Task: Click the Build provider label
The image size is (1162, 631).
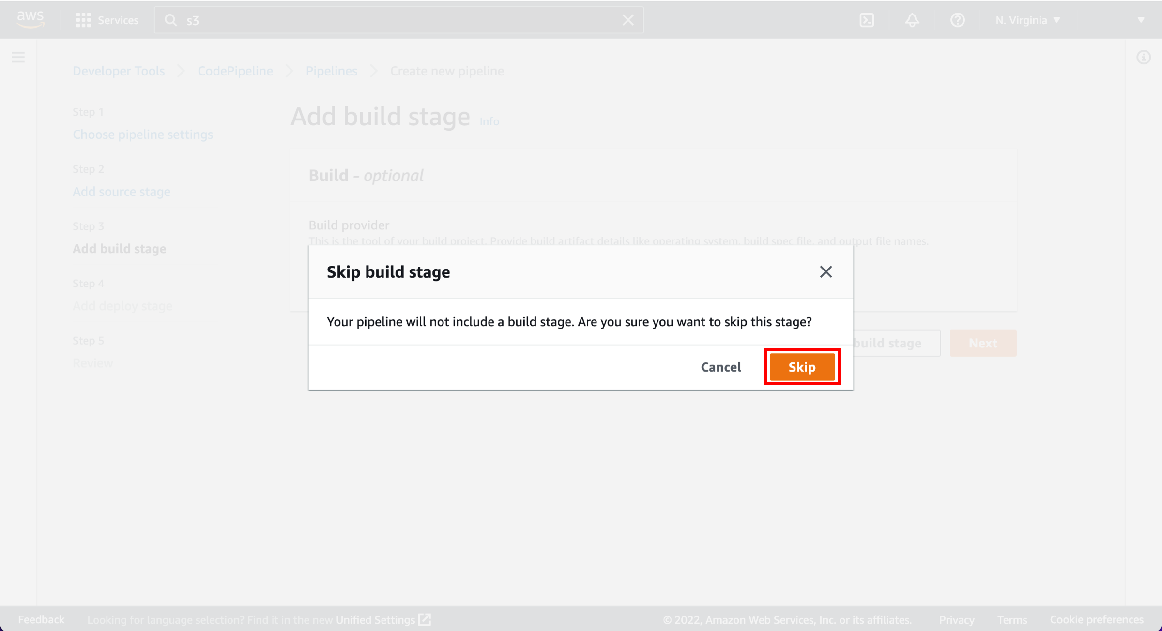Action: pyautogui.click(x=349, y=225)
